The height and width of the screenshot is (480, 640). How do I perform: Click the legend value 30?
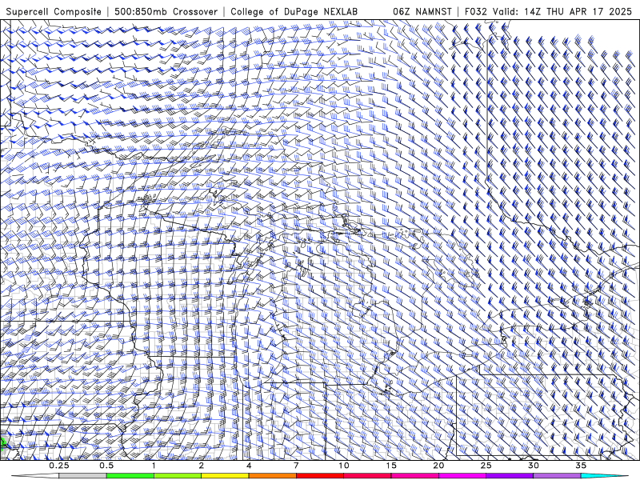(533, 466)
